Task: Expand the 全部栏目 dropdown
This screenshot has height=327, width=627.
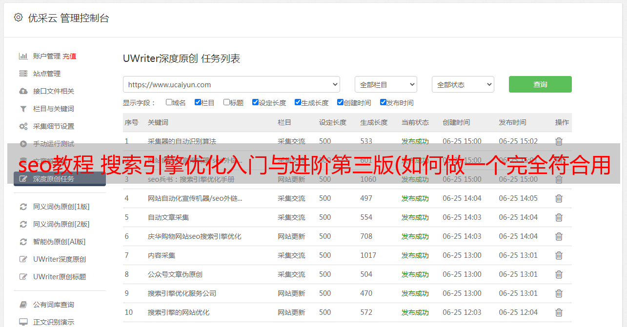Action: pos(386,84)
